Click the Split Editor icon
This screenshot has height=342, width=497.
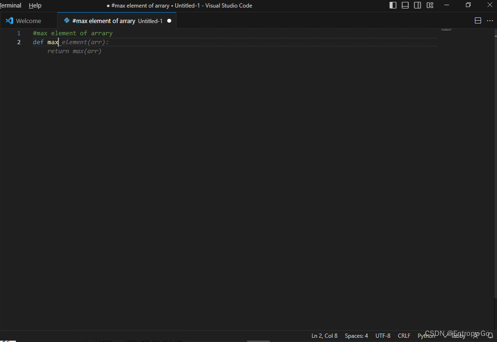[x=478, y=21]
